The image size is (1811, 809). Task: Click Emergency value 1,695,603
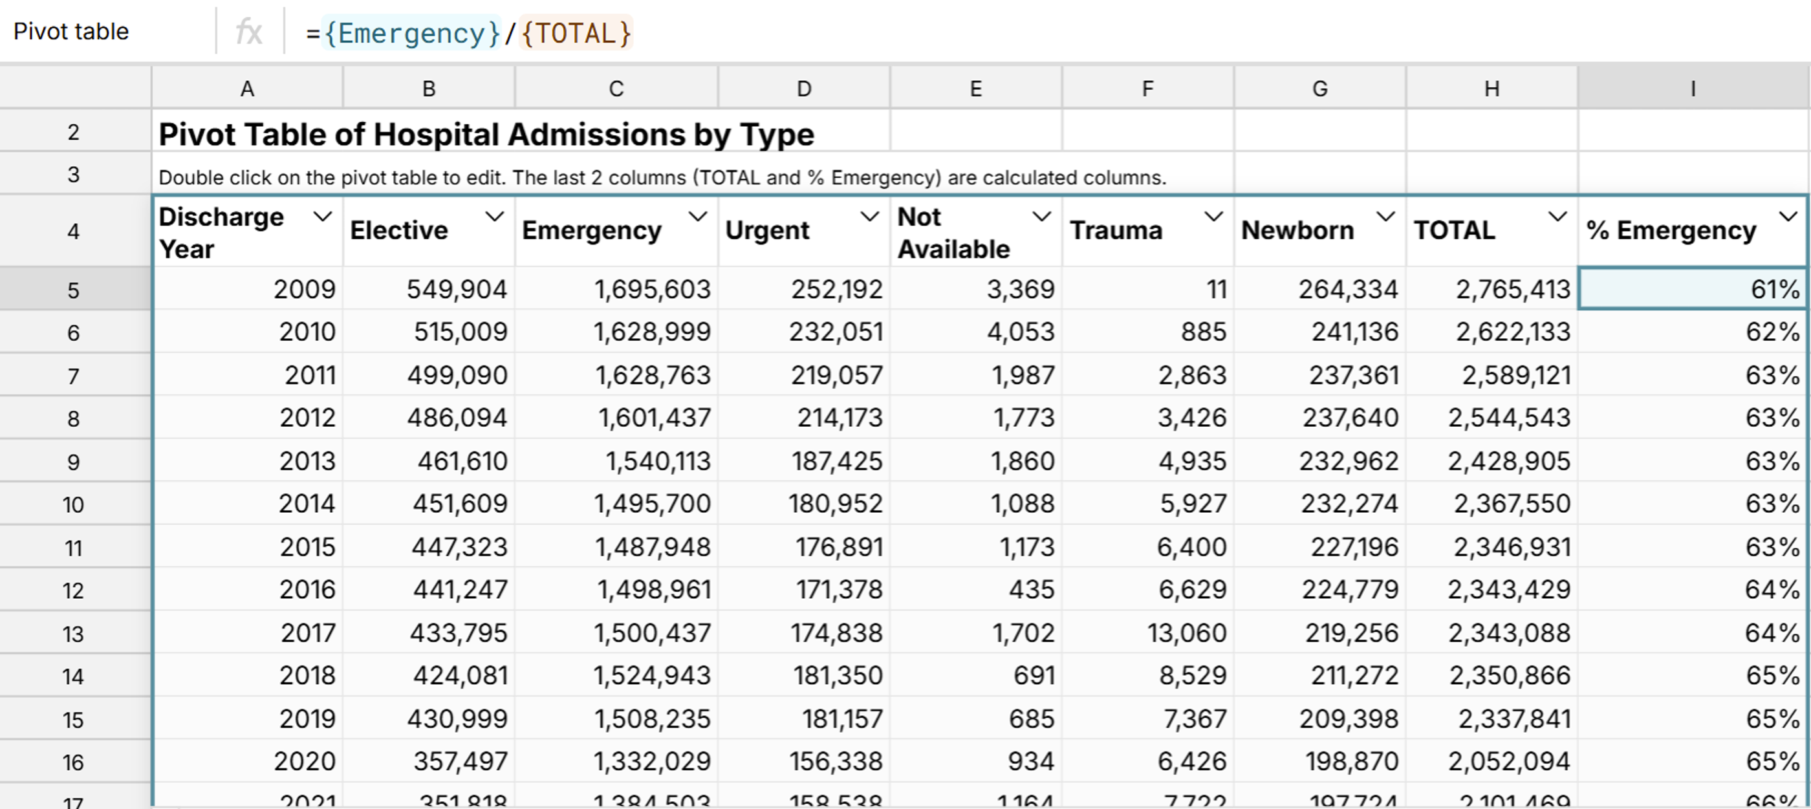(x=616, y=288)
